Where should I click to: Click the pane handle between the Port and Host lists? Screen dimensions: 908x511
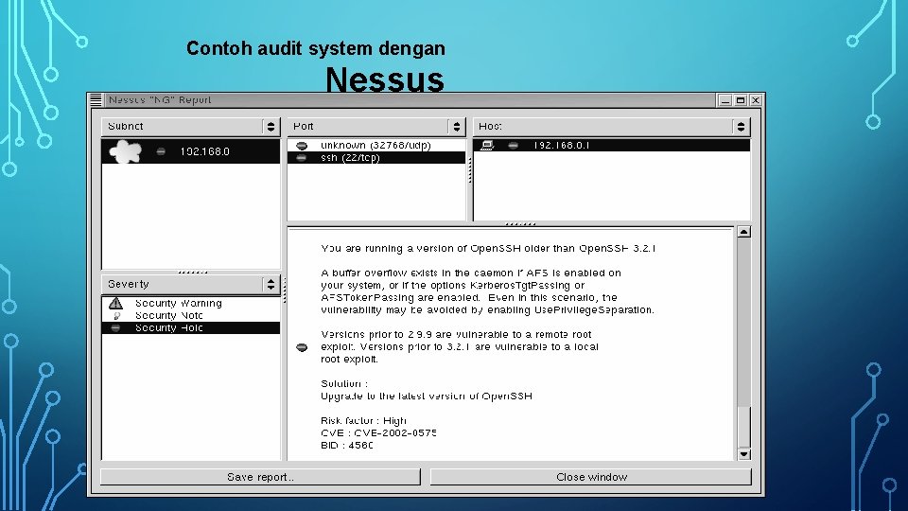(x=470, y=170)
